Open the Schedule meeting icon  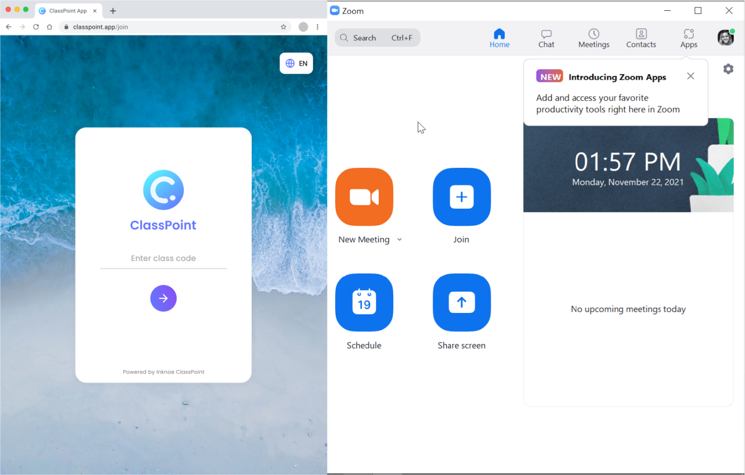click(364, 302)
